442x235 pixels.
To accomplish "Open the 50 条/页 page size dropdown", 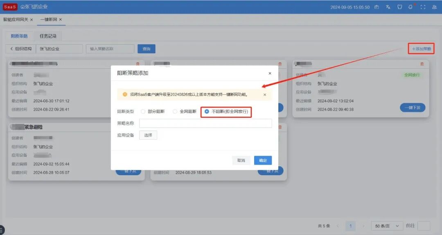I will 387,226.
